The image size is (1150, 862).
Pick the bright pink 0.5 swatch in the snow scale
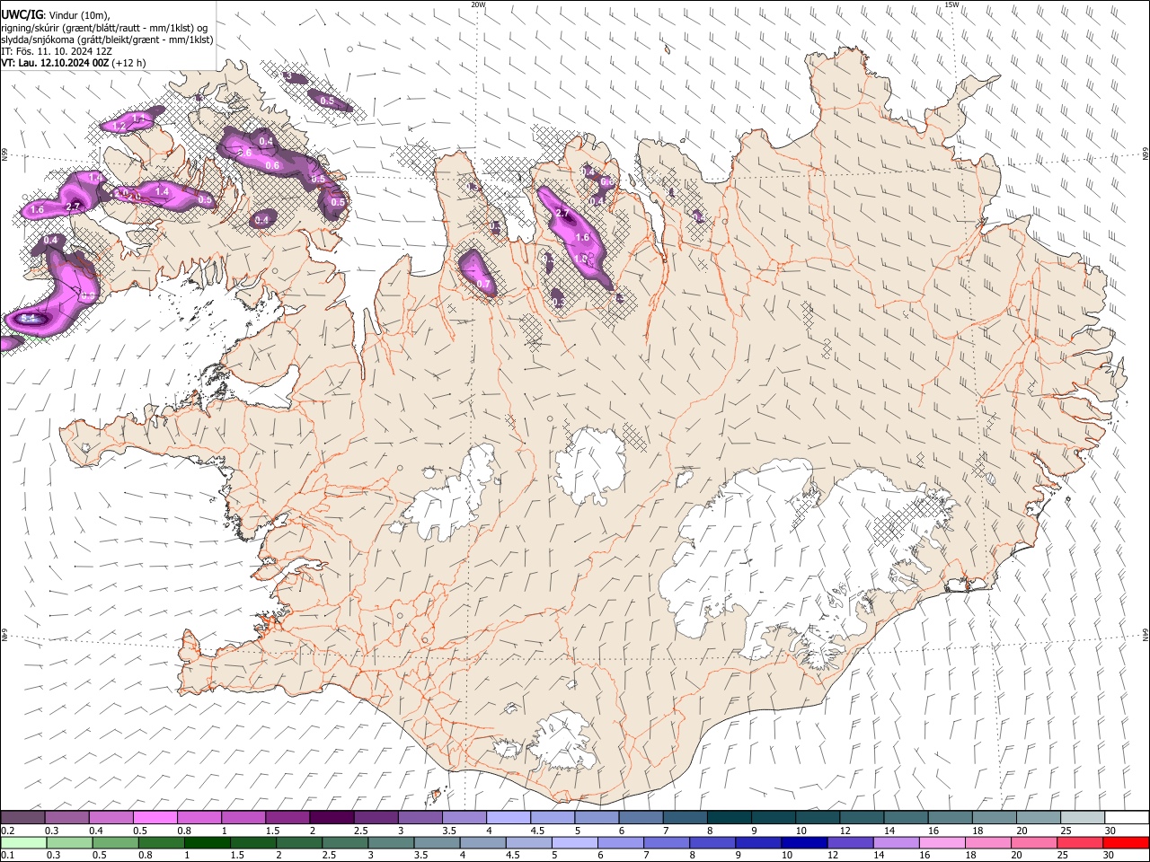point(155,817)
